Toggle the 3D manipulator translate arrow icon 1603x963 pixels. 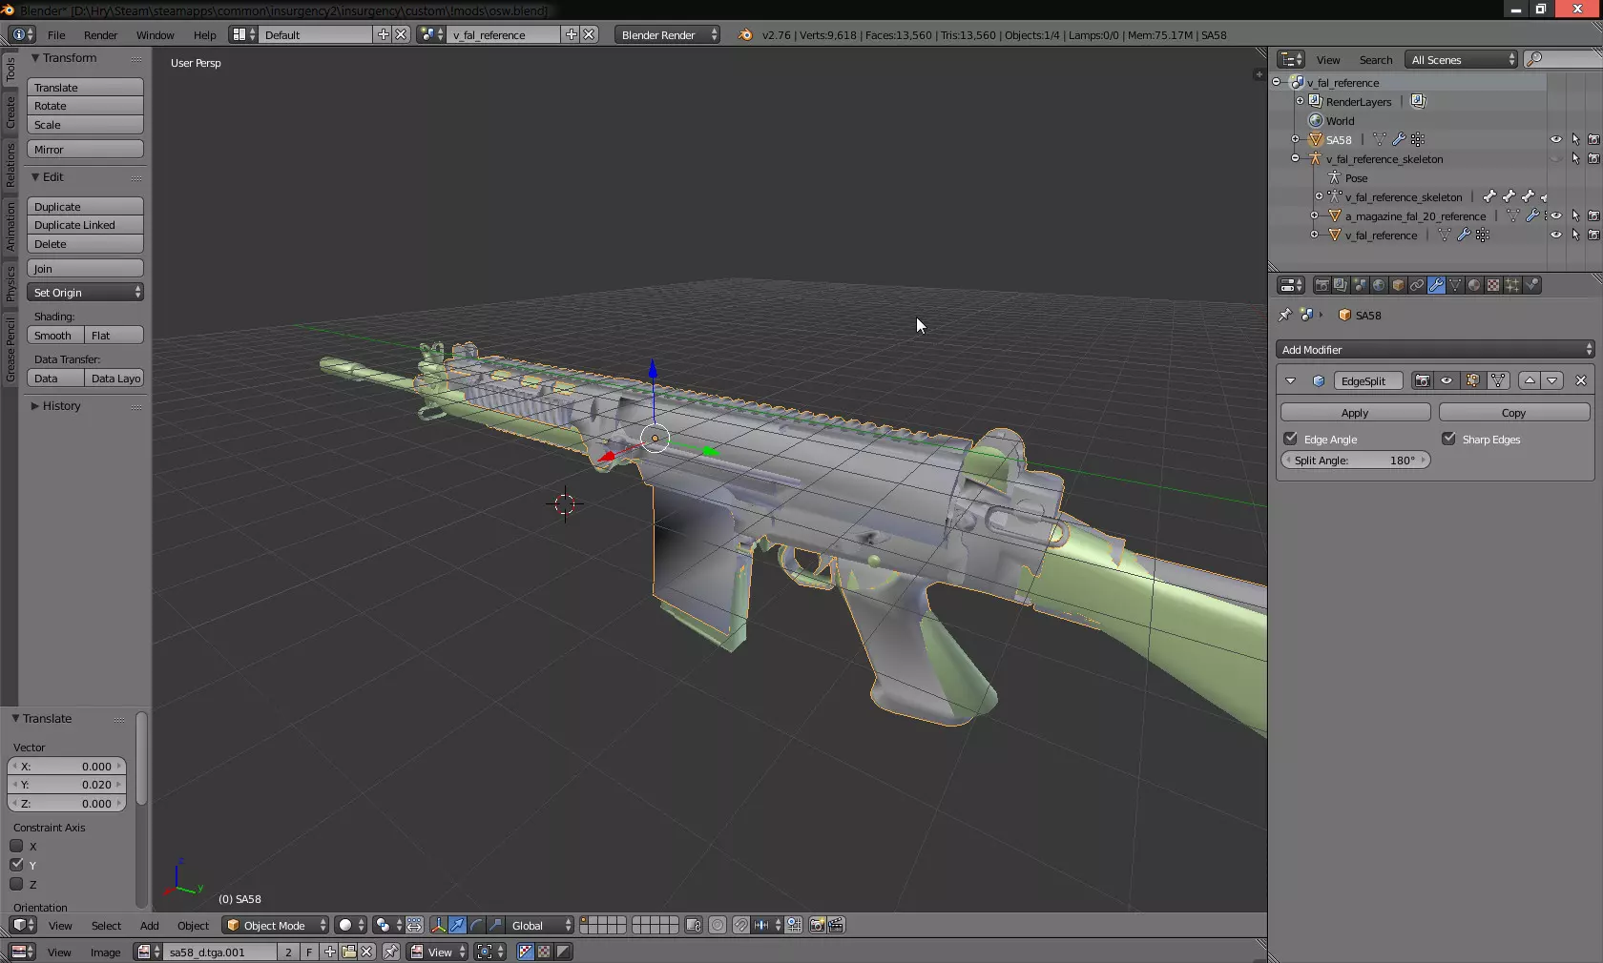tap(457, 925)
